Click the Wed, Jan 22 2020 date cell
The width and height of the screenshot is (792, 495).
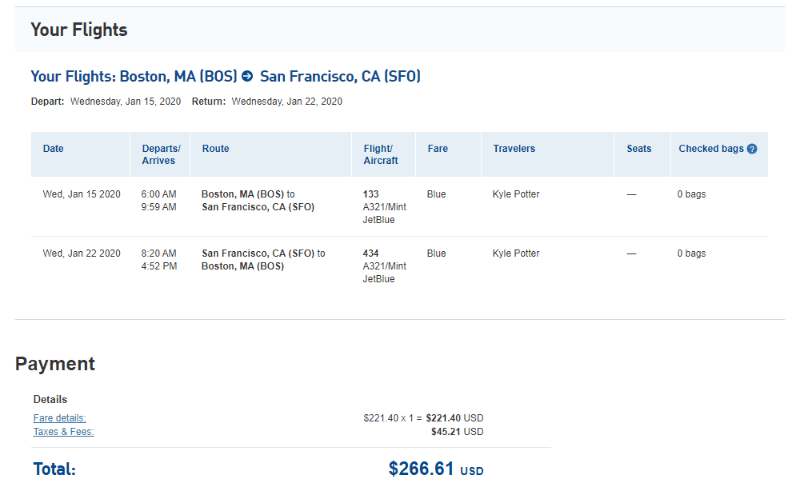pos(82,253)
